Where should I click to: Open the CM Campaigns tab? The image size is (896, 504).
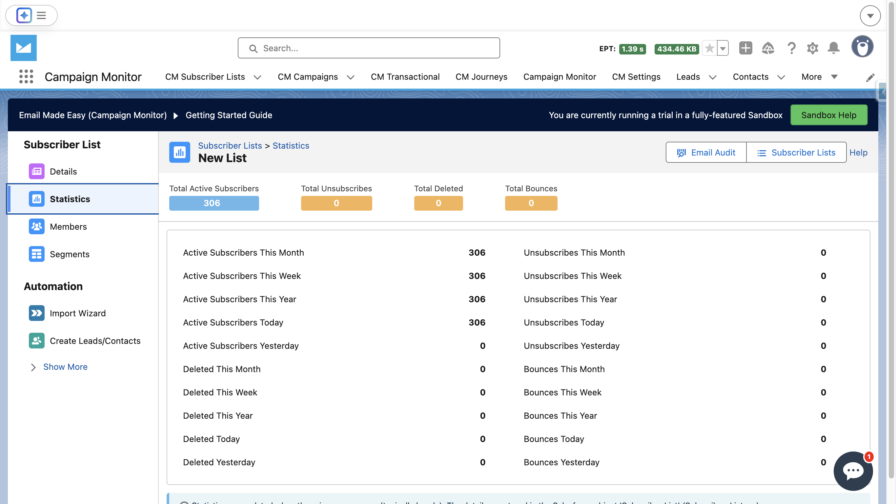308,76
